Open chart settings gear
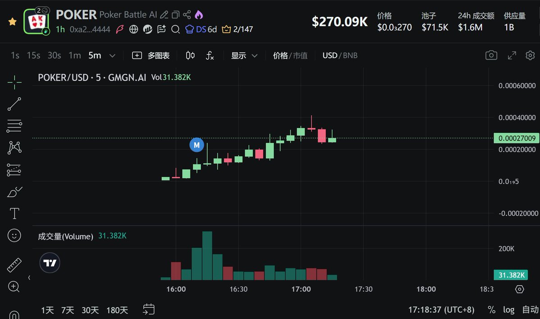Viewport: 540px width, 319px height. click(530, 55)
